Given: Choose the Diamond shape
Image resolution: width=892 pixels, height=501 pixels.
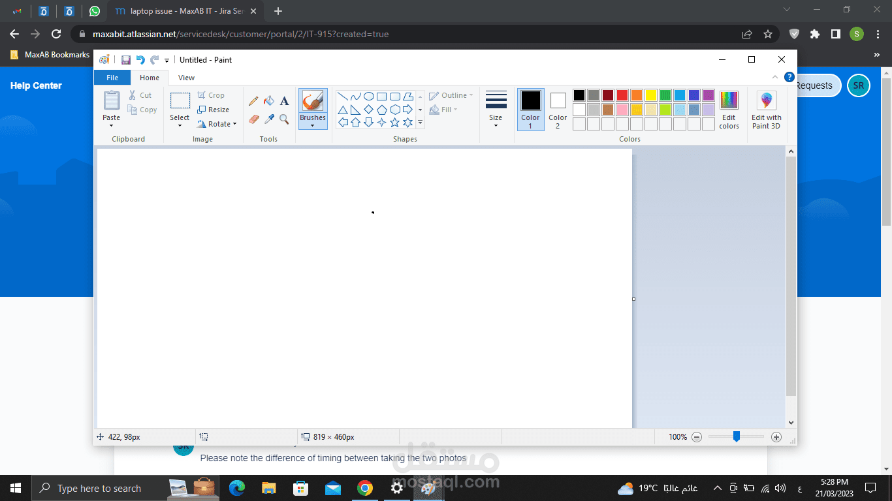Looking at the screenshot, I should [369, 109].
